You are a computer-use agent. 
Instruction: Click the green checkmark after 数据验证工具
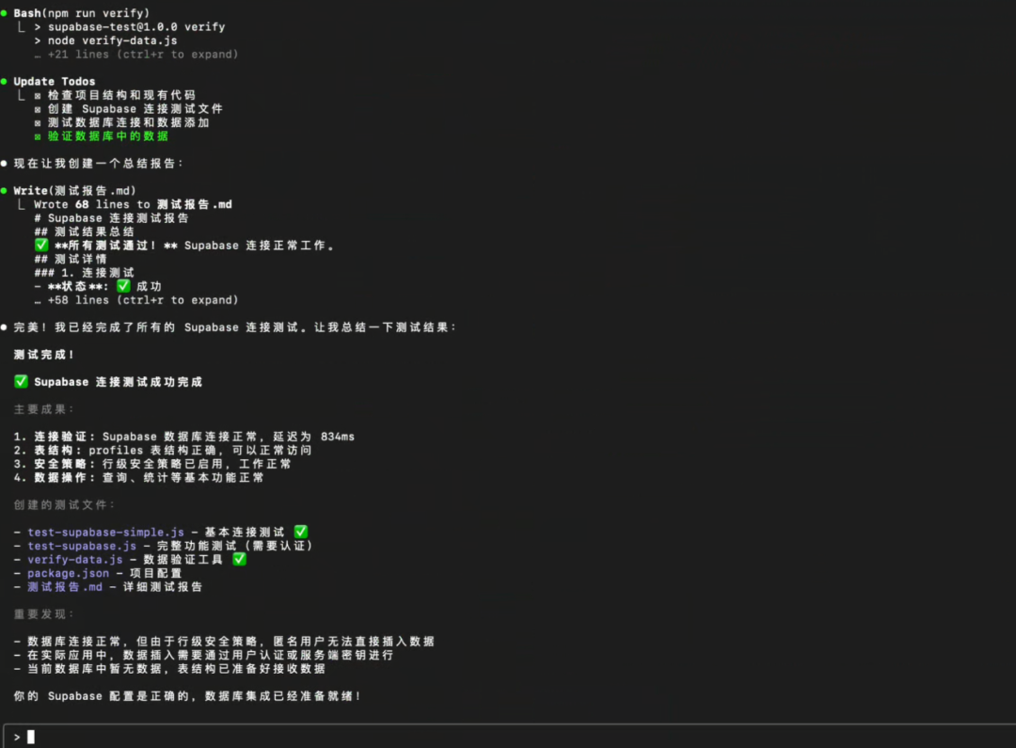pyautogui.click(x=239, y=559)
